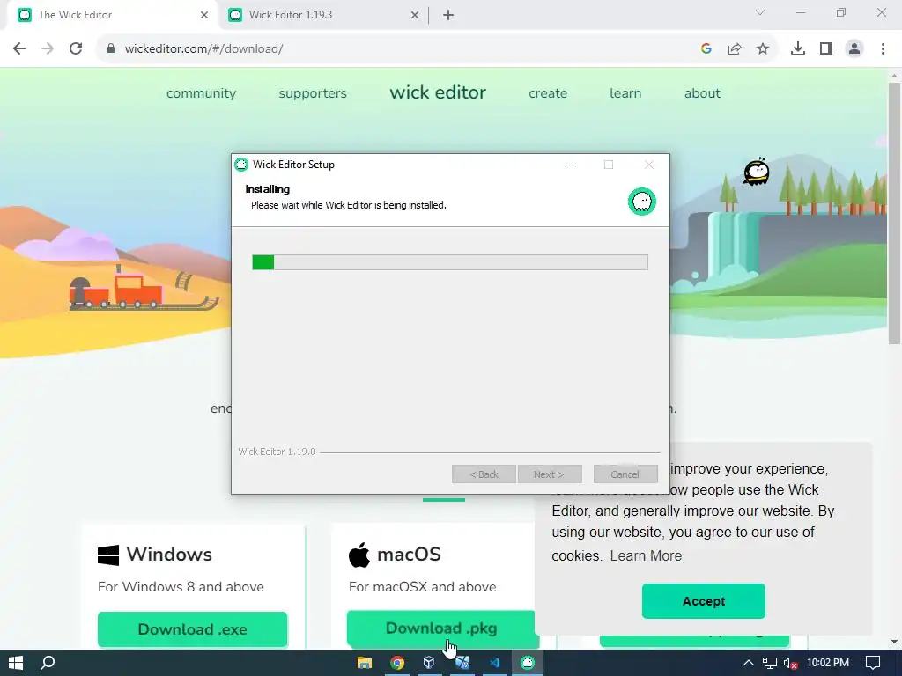
Task: Toggle the browser side panel
Action: 826,49
